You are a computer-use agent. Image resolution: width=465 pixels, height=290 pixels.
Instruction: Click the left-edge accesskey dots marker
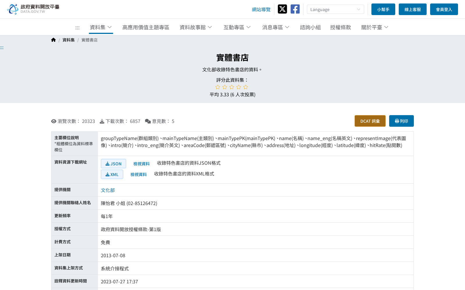pos(2,48)
